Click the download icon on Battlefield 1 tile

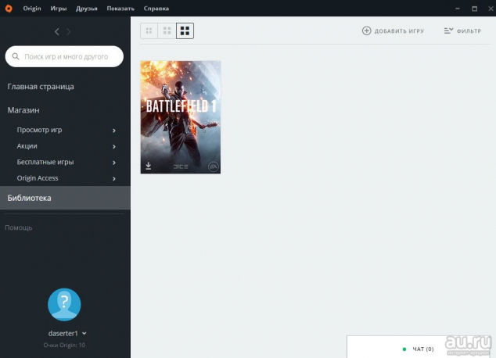pos(149,166)
